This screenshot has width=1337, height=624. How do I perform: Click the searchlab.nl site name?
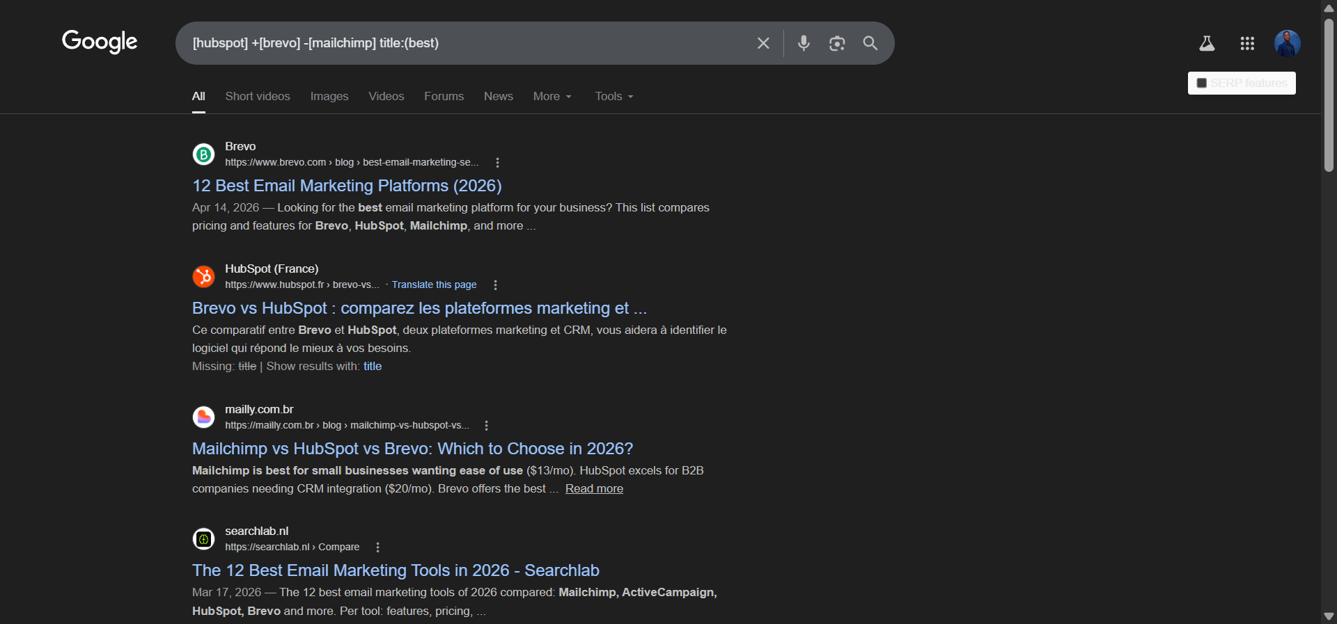pos(256,531)
